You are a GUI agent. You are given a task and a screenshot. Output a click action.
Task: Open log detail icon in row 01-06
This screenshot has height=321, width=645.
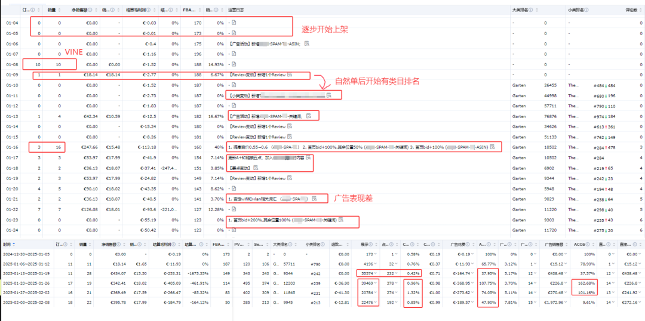[306, 44]
